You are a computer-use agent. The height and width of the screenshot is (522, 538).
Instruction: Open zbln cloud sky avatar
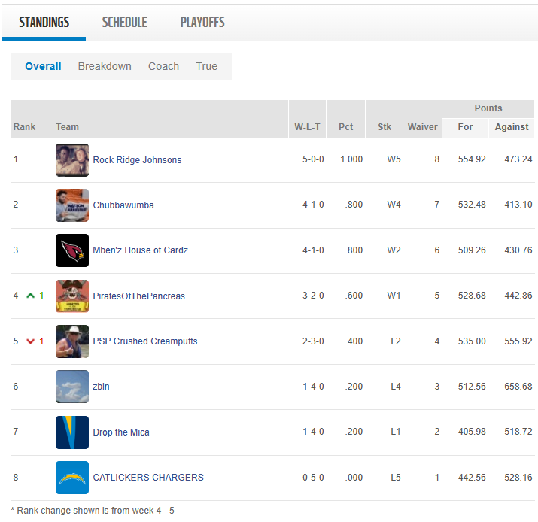click(x=72, y=387)
